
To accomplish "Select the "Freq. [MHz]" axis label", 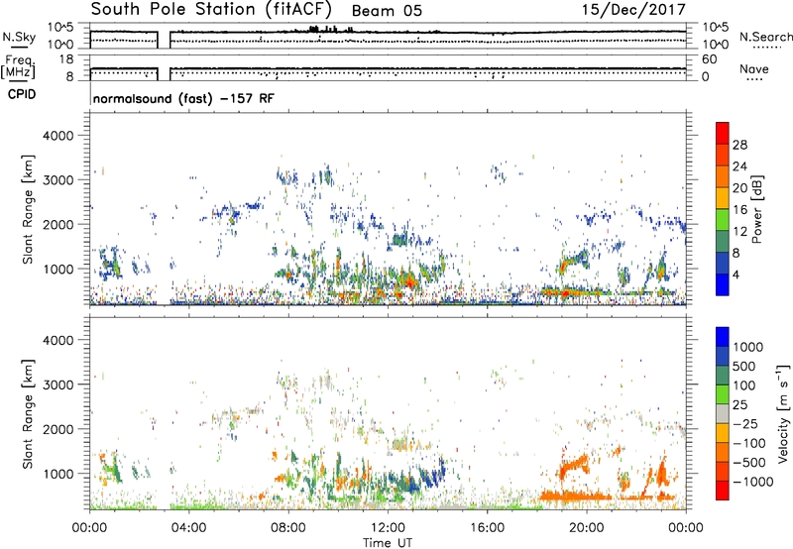I will tap(19, 67).
